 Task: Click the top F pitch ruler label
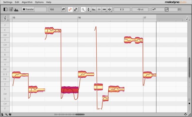click(x=5, y=25)
